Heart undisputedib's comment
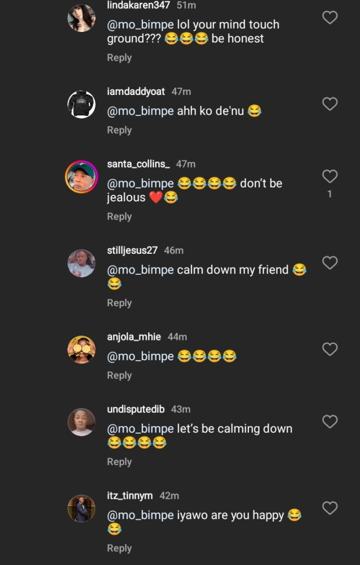This screenshot has width=360, height=565. [x=330, y=422]
